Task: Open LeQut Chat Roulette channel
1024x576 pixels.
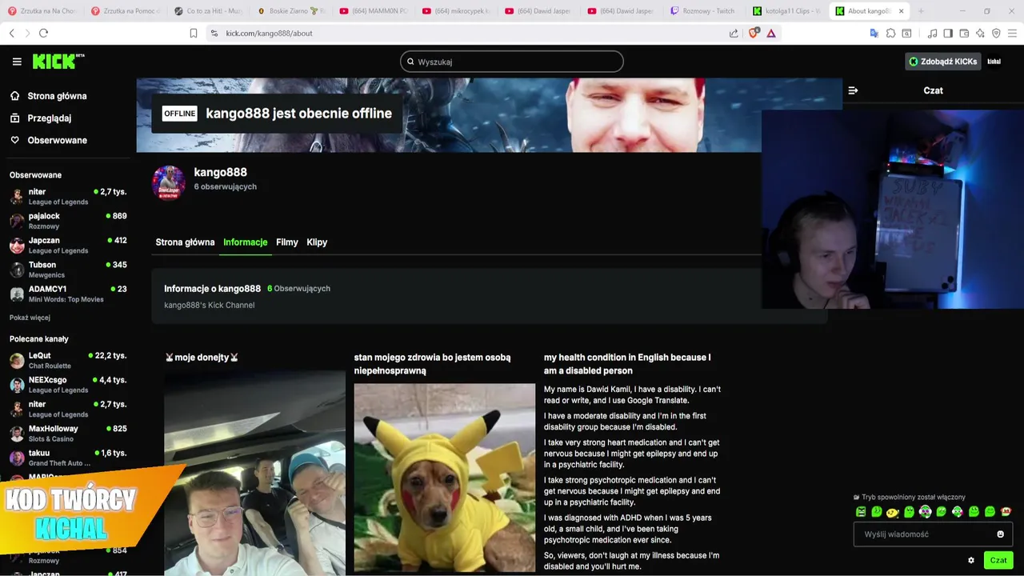Action: (x=68, y=360)
